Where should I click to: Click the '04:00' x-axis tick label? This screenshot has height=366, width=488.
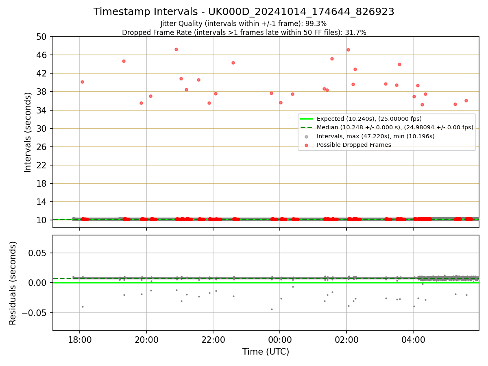413,340
